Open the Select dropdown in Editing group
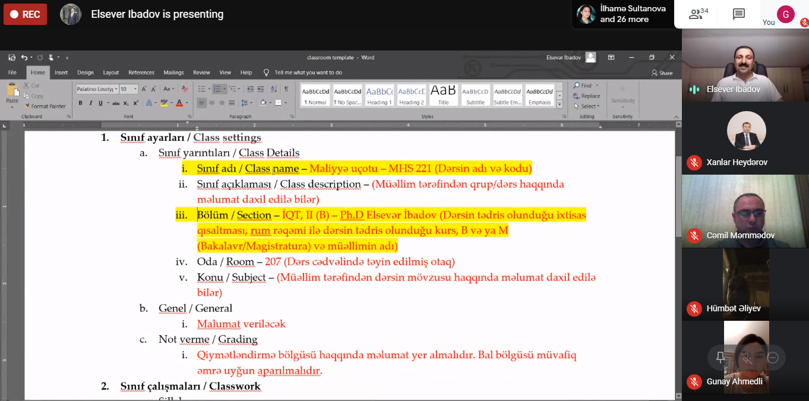 (587, 106)
